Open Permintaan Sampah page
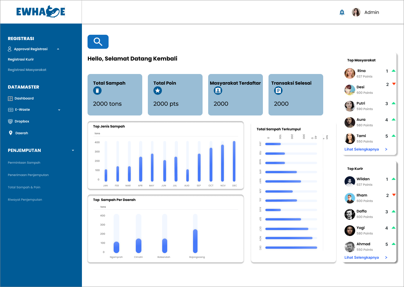404x287 pixels. 24,163
